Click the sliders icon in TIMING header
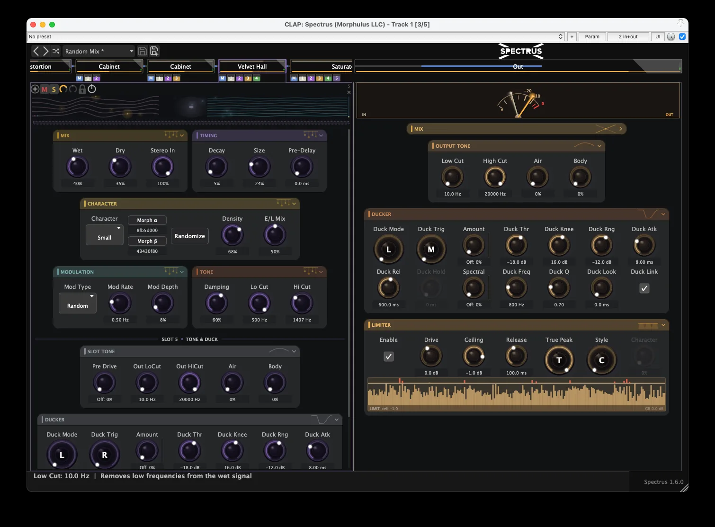Viewport: 715px width, 527px height. point(310,135)
